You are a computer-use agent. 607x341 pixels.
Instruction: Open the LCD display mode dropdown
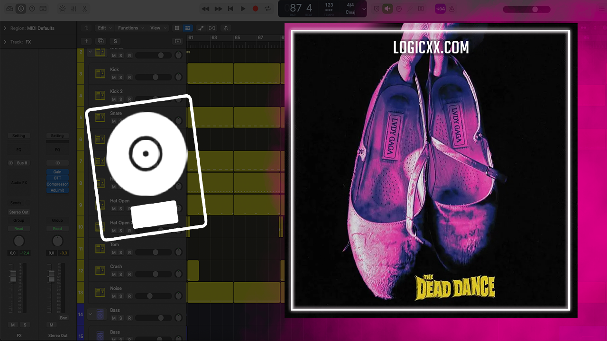point(364,9)
